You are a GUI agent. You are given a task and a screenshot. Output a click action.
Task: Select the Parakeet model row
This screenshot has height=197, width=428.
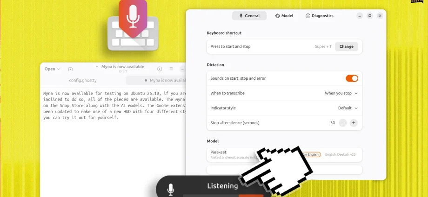coord(284,154)
